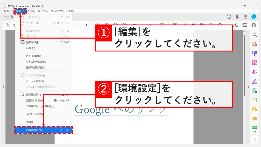Hide the right pane with the small triangle

click(248, 87)
